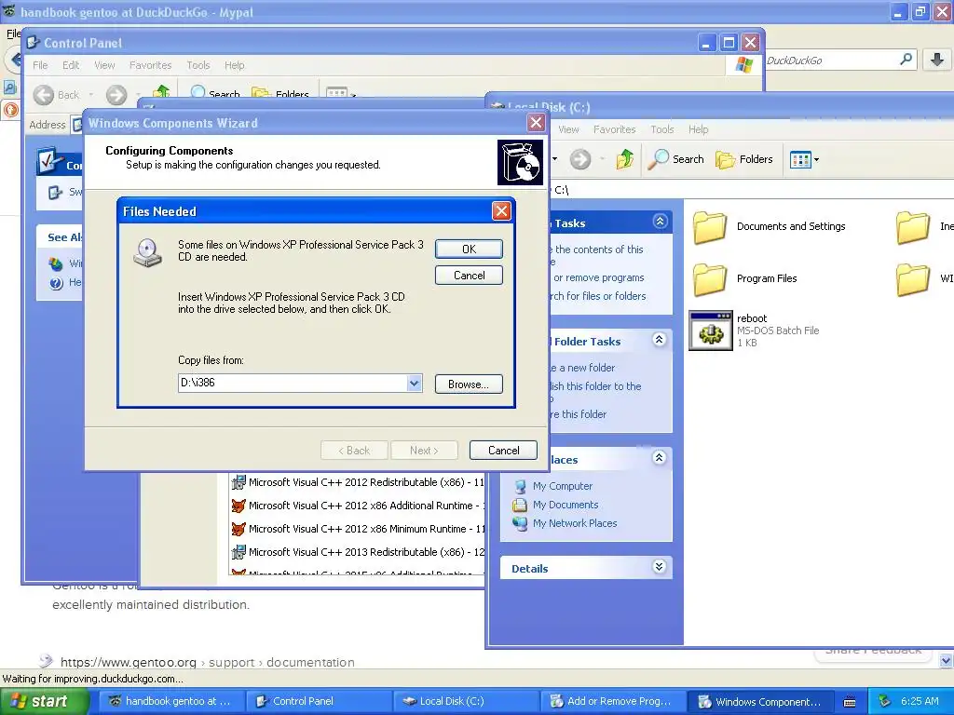Click Cancel in the Files Needed dialog
The width and height of the screenshot is (954, 715).
pyautogui.click(x=469, y=276)
